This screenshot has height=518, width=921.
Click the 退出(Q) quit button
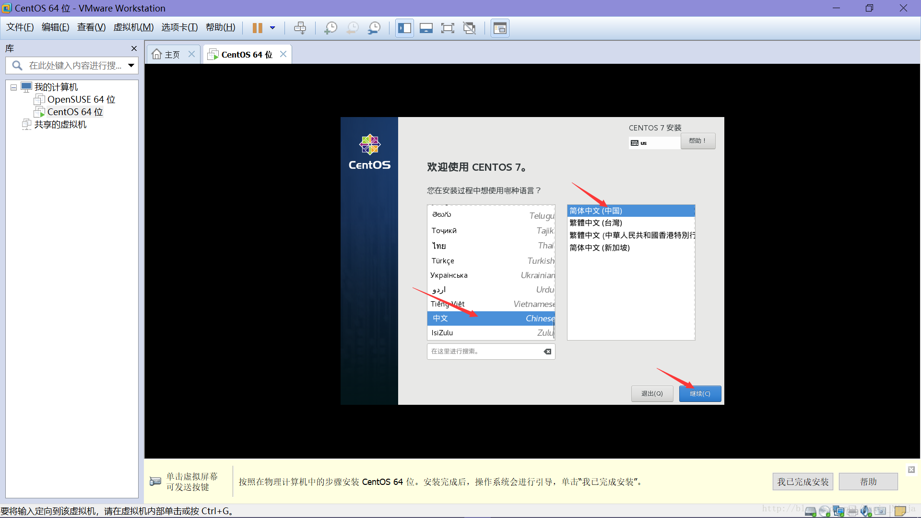point(652,393)
